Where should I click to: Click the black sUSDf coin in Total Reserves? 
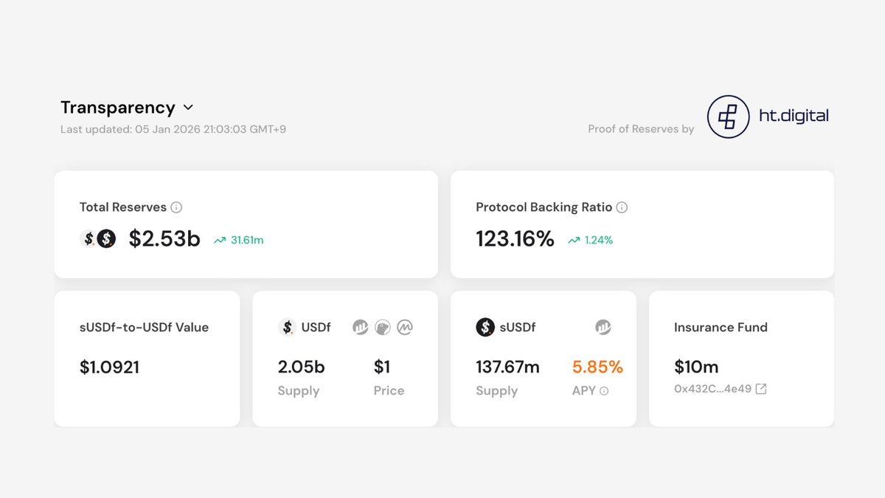tap(107, 238)
